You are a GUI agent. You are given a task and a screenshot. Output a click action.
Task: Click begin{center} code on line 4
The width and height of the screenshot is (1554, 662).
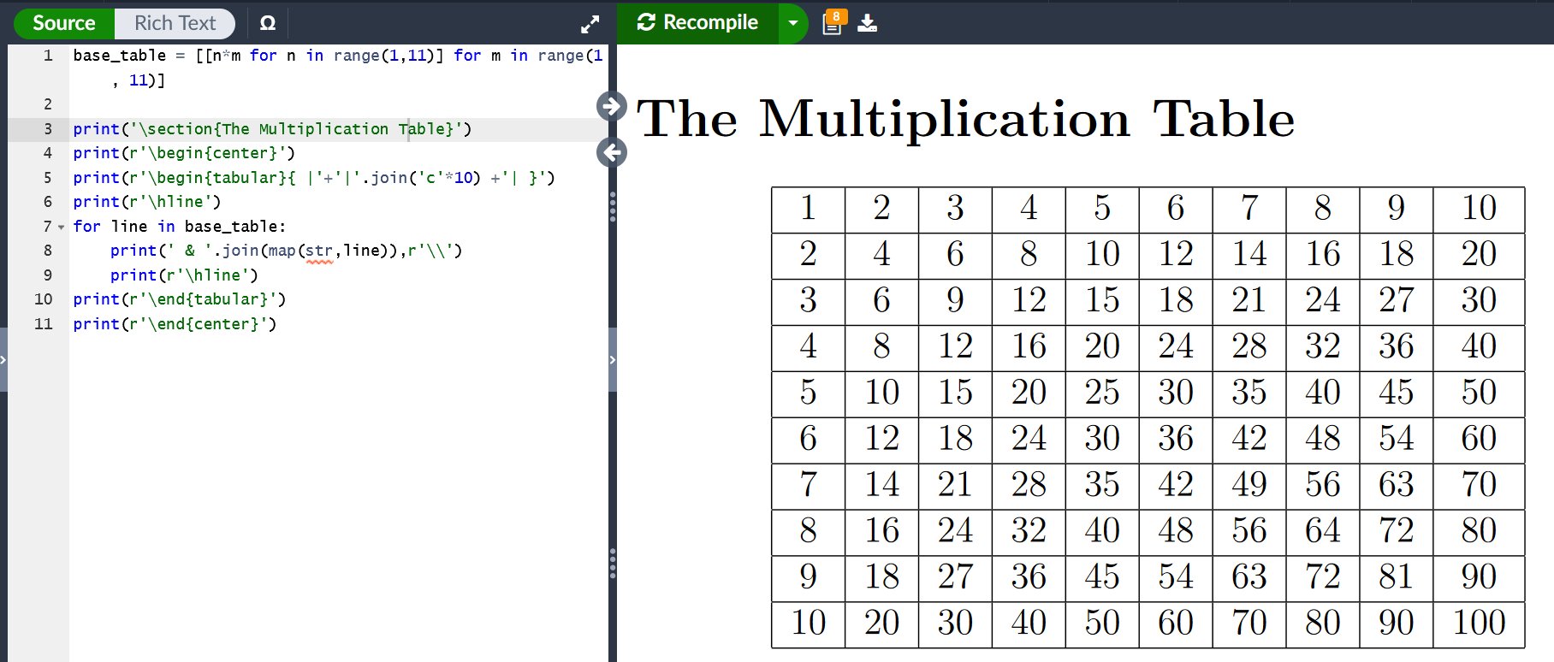pyautogui.click(x=184, y=153)
